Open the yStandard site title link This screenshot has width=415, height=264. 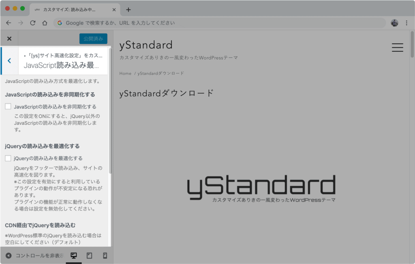pyautogui.click(x=146, y=45)
